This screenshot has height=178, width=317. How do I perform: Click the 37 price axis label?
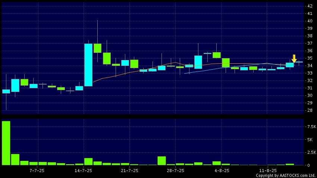point(310,44)
